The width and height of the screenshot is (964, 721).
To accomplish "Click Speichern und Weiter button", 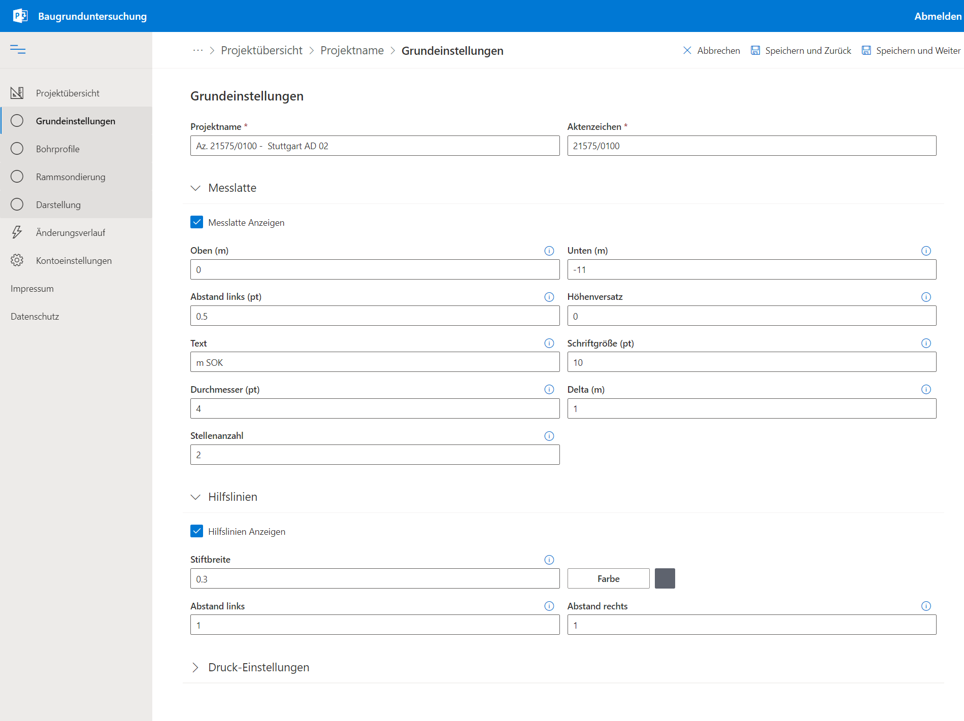I will (x=911, y=50).
